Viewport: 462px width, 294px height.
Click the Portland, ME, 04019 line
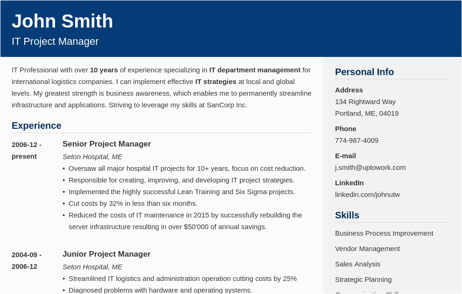pyautogui.click(x=367, y=113)
